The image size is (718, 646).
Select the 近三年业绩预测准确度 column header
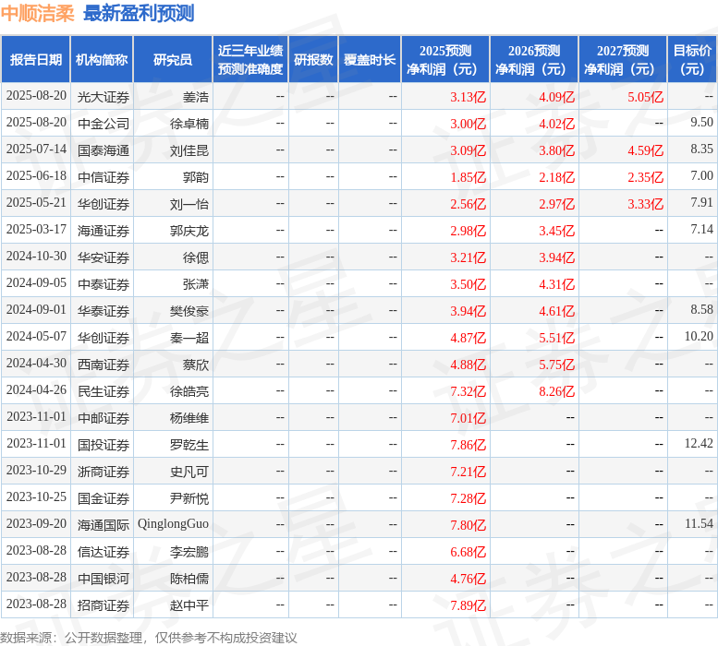pos(250,59)
